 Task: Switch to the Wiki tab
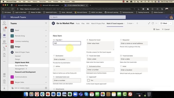pyautogui.click(x=88, y=23)
